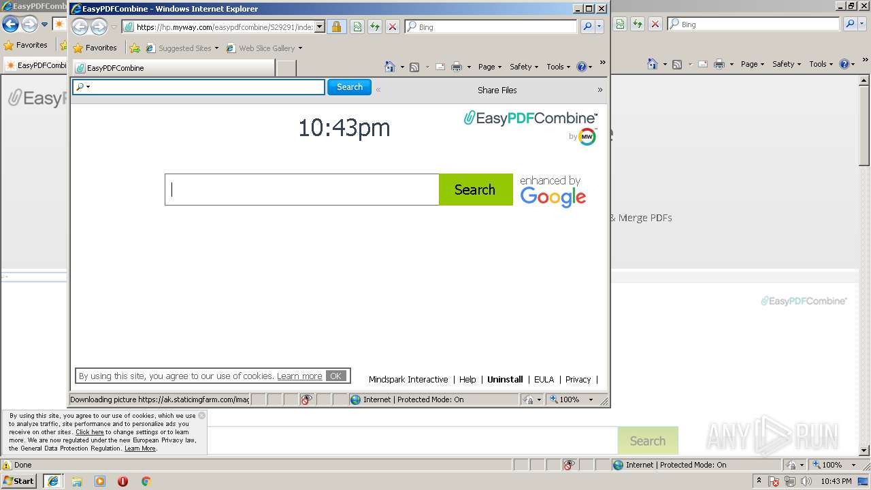Screen dimensions: 871x490
Task: Expand command bar chevron in front window
Action: [602, 63]
